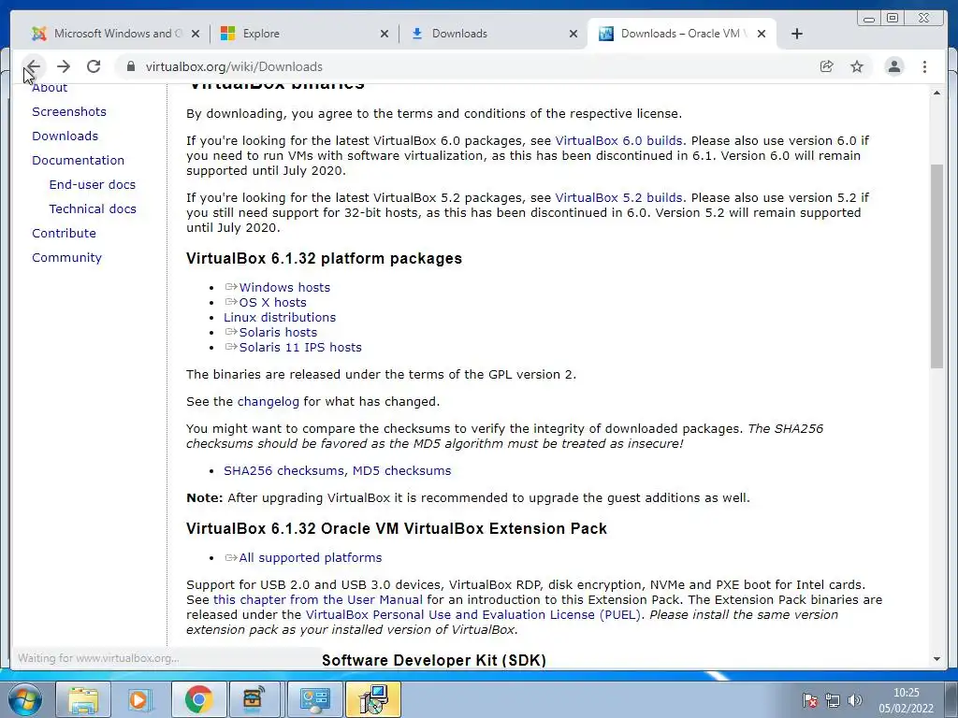The height and width of the screenshot is (718, 958).
Task: Open network icon in system tray
Action: (832, 700)
